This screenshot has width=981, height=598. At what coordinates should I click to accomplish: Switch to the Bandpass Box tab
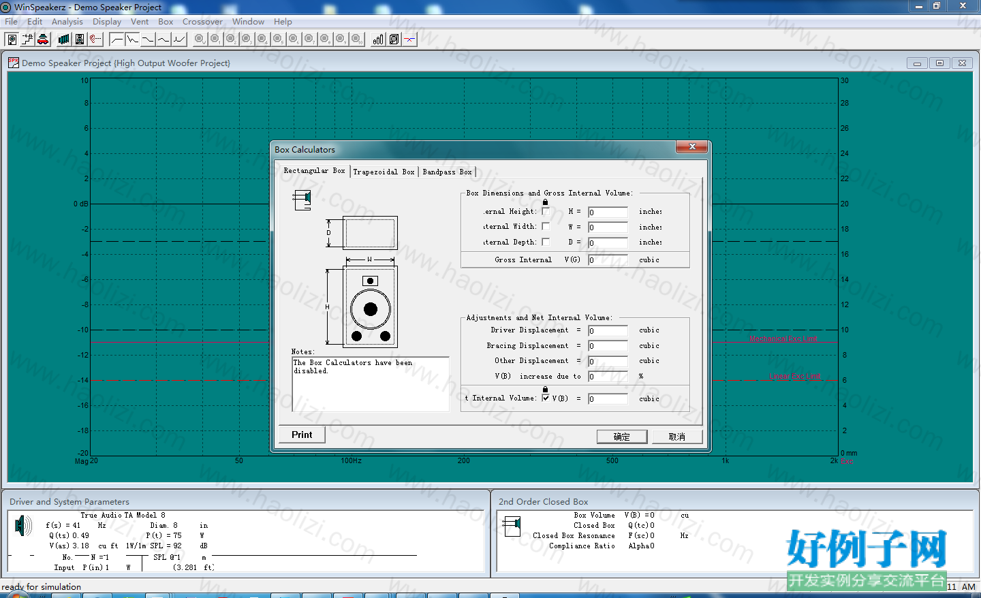tap(447, 172)
